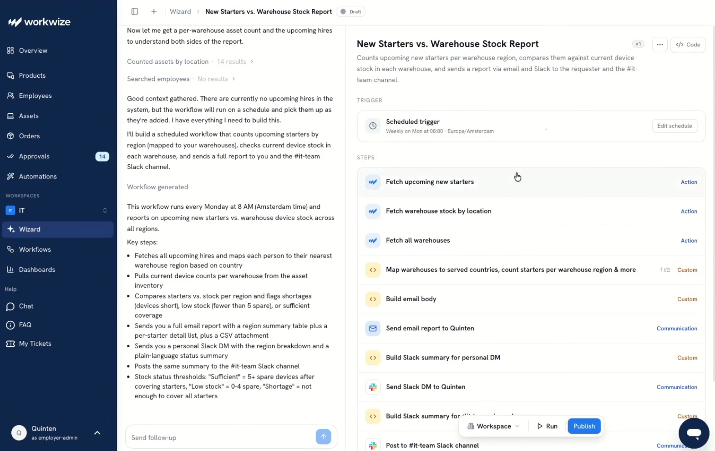
Task: Click the Build email body code icon
Action: click(373, 299)
